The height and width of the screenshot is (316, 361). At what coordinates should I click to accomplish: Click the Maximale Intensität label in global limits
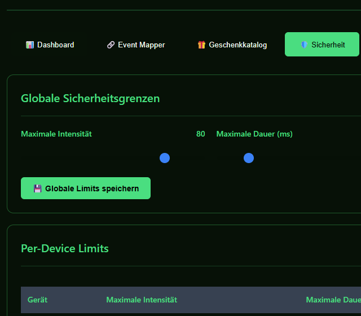tap(56, 134)
